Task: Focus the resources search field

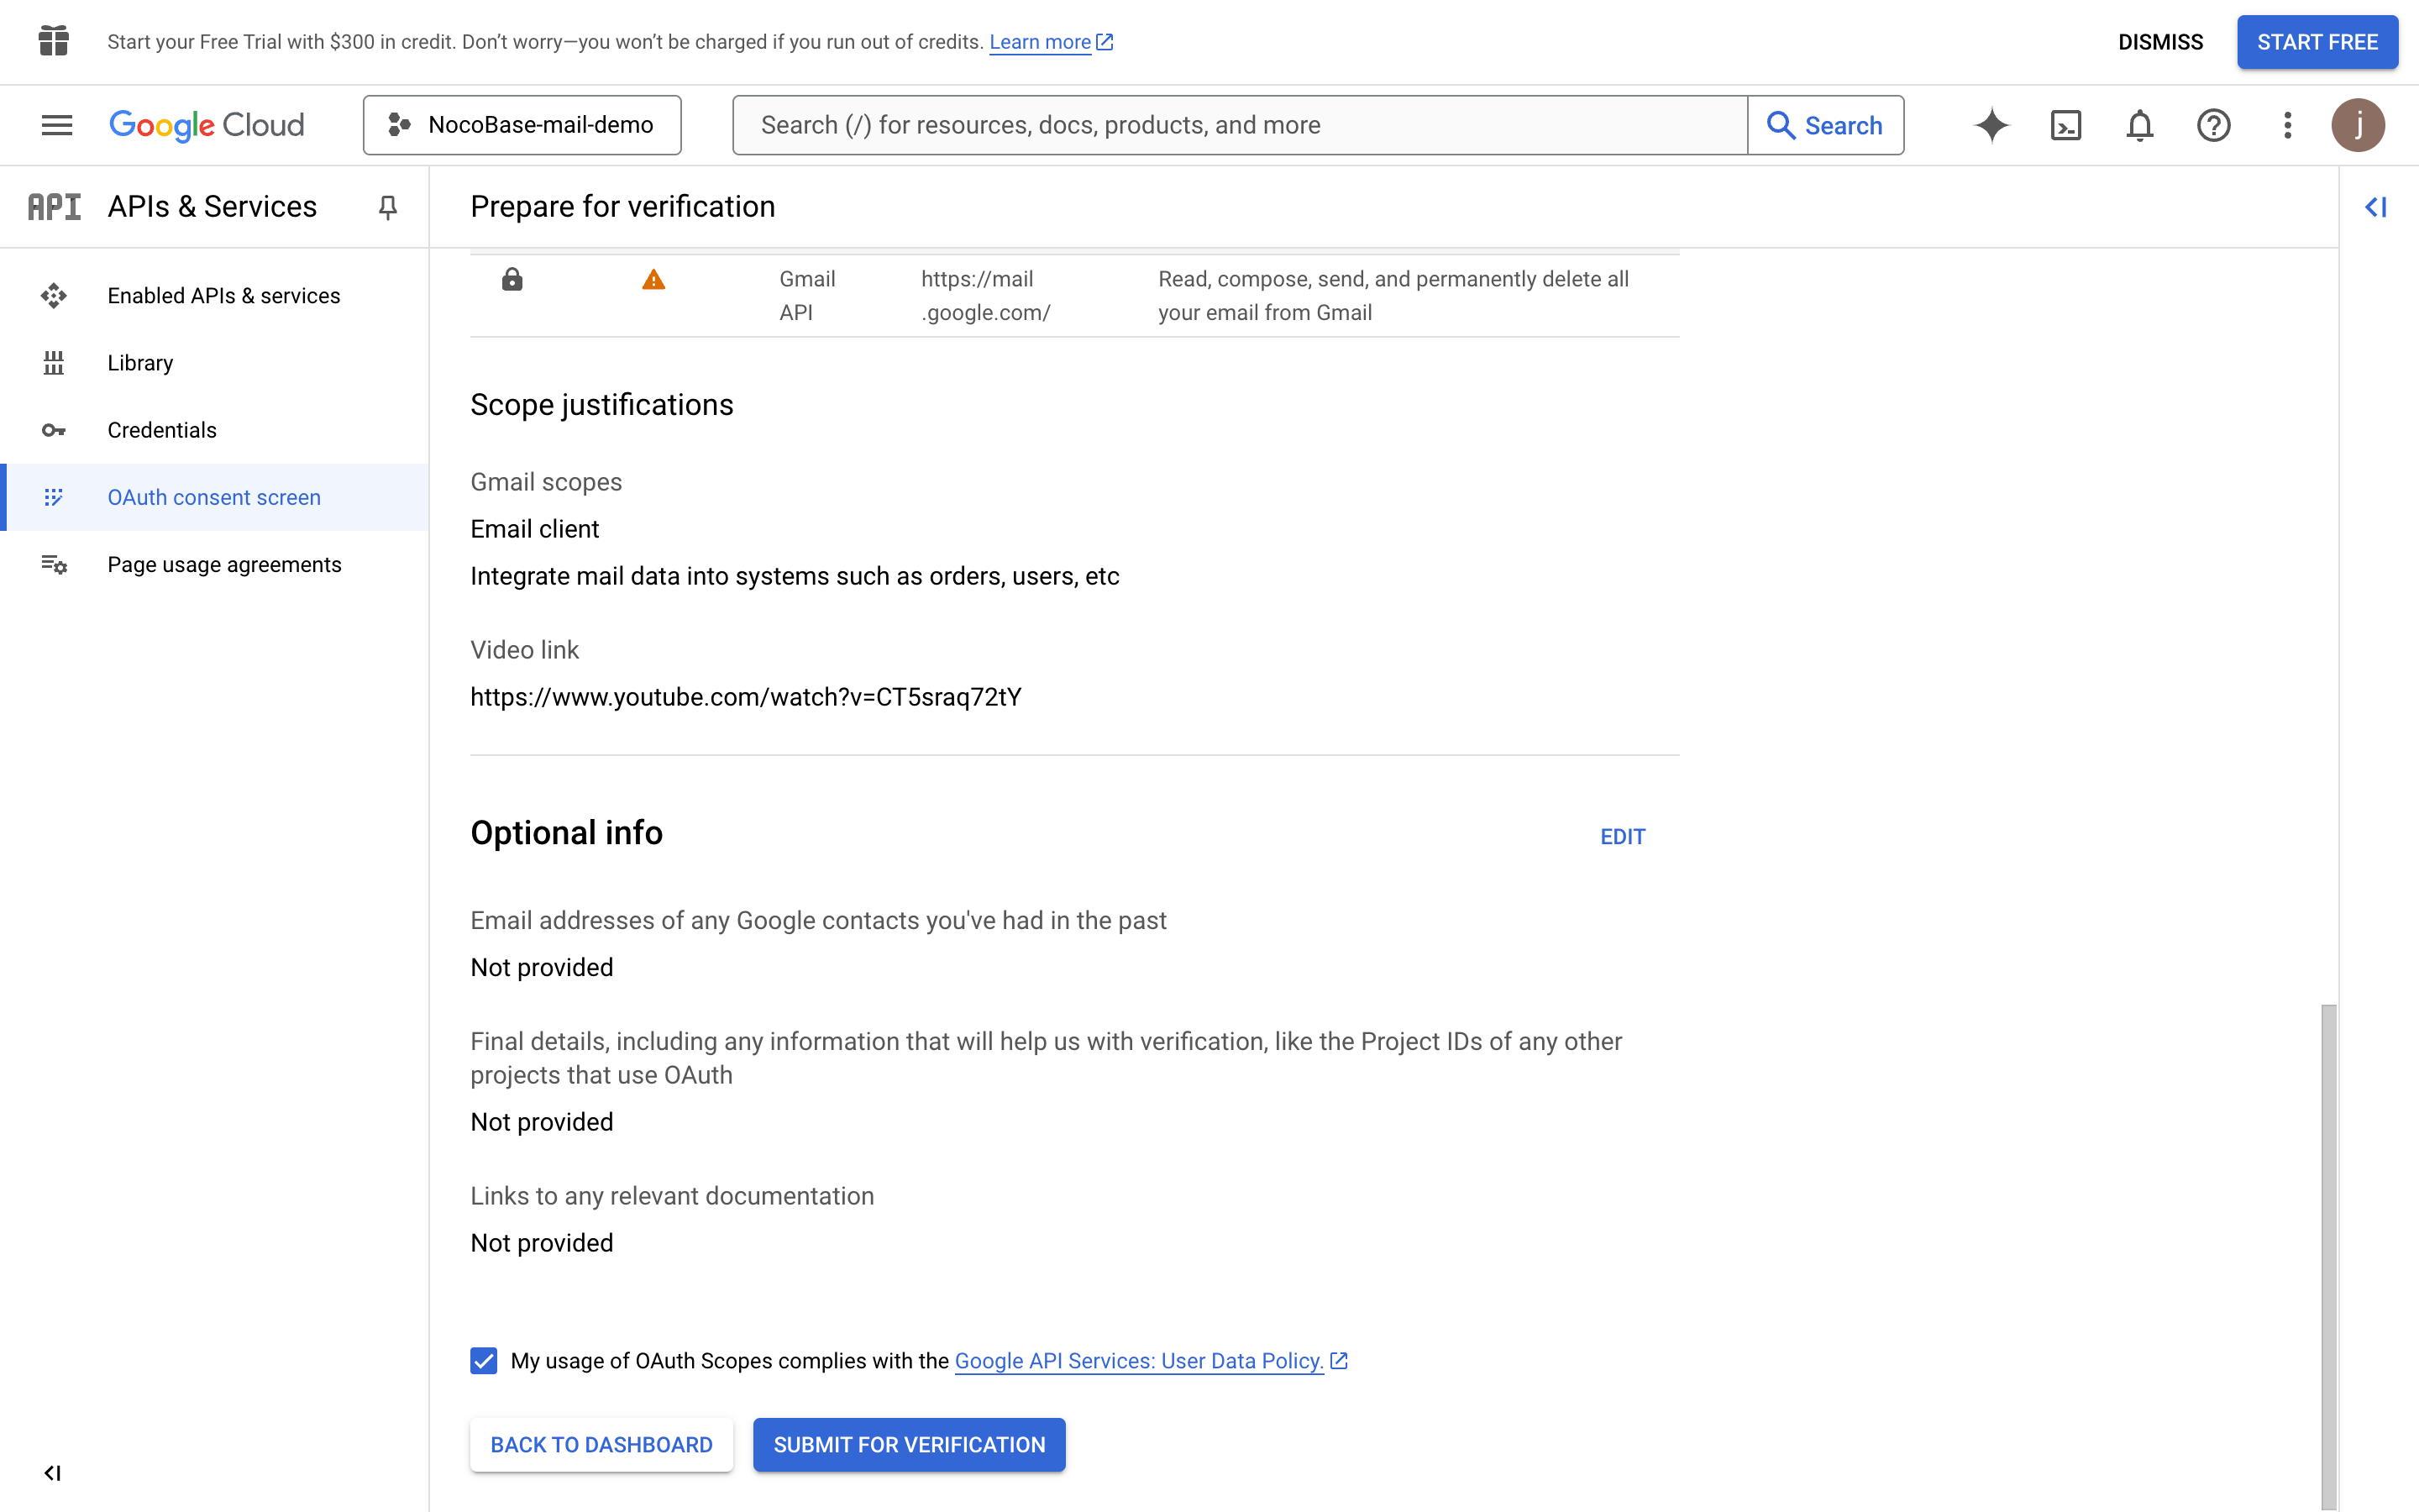Action: (x=1240, y=125)
